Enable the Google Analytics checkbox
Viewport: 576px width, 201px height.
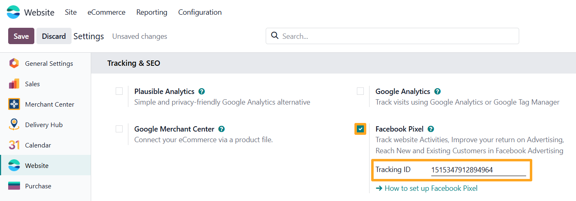pyautogui.click(x=360, y=91)
